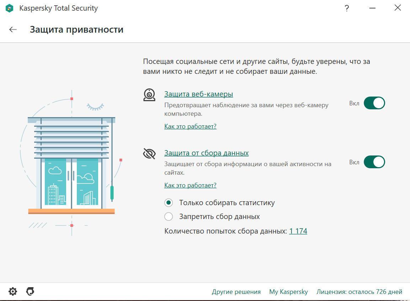Click Вкл label beside webcam protection toggle

coord(354,103)
